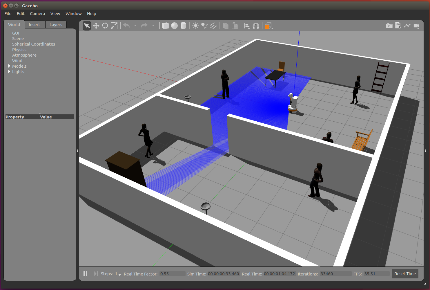Open the data logger
Viewport: 430px width, 290px height.
pyautogui.click(x=398, y=26)
